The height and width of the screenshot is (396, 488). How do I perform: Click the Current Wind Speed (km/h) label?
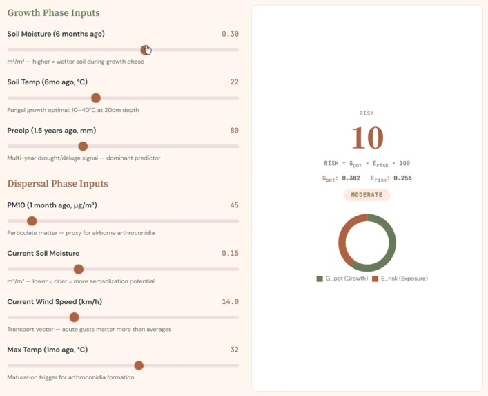pyautogui.click(x=55, y=301)
